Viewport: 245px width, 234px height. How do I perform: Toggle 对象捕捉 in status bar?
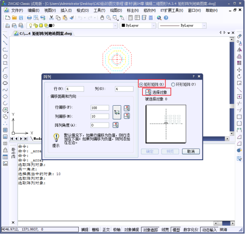point(131,230)
